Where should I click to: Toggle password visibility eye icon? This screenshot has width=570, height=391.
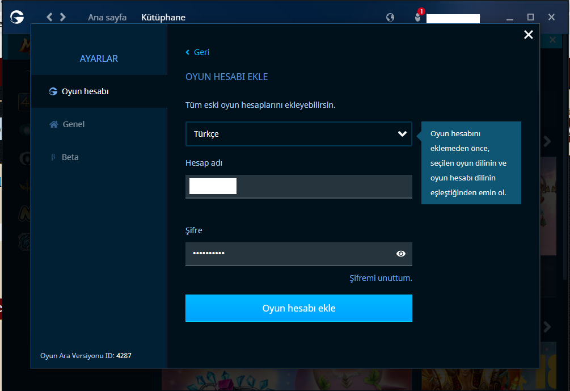click(401, 254)
